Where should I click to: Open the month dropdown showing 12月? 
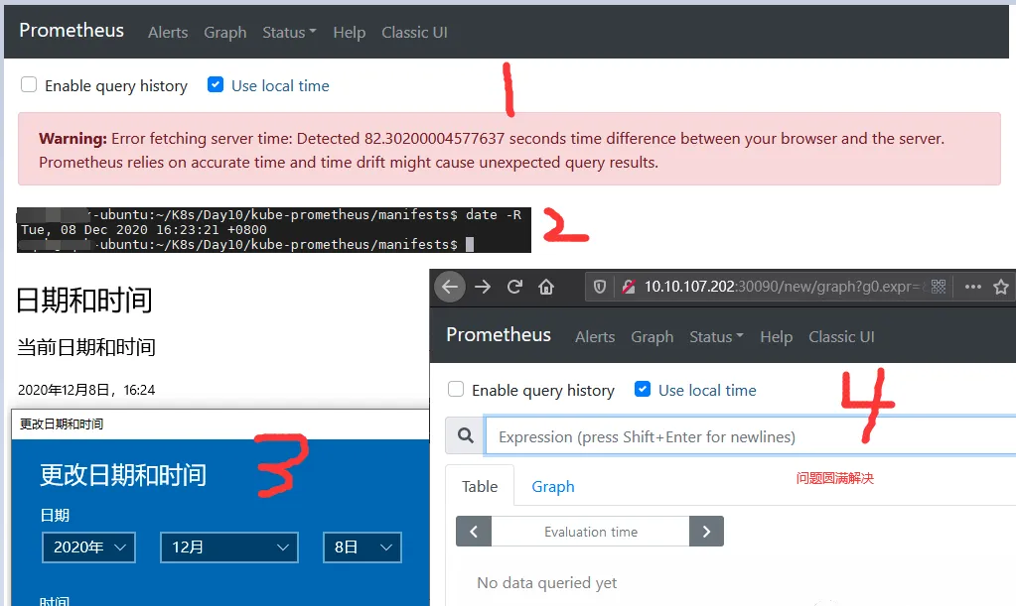(229, 547)
